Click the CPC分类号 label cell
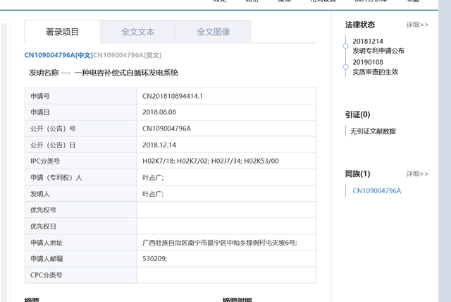 [x=80, y=275]
